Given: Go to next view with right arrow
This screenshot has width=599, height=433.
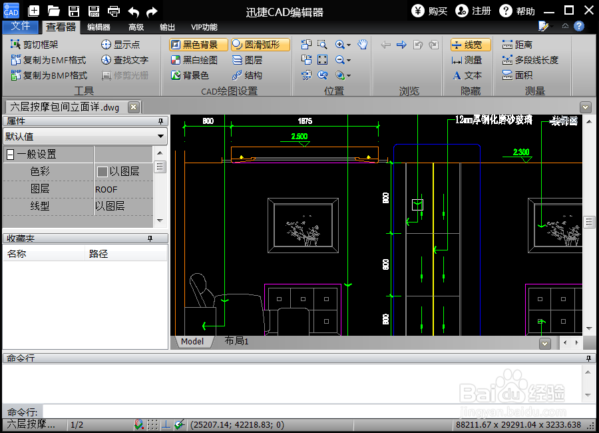Looking at the screenshot, I should [401, 45].
